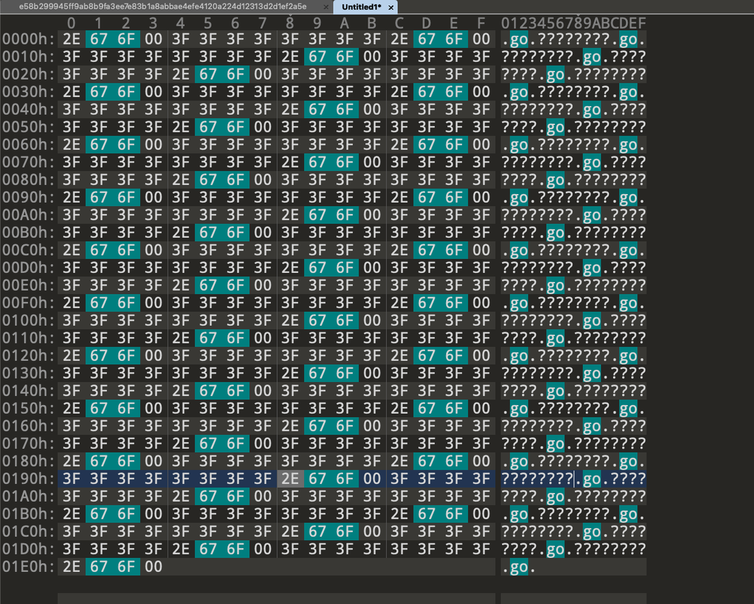Image resolution: width=754 pixels, height=604 pixels.
Task: Click hex column header 0
Action: (x=72, y=24)
